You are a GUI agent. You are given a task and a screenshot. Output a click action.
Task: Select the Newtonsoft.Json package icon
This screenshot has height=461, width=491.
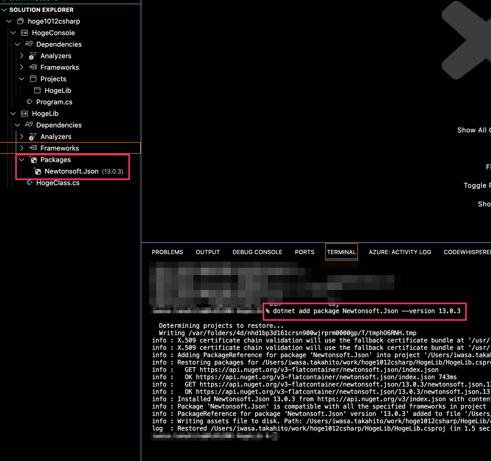point(38,171)
